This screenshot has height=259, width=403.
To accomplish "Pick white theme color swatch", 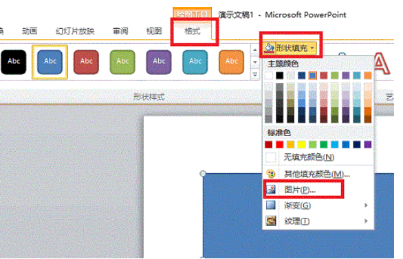I will [x=269, y=76].
